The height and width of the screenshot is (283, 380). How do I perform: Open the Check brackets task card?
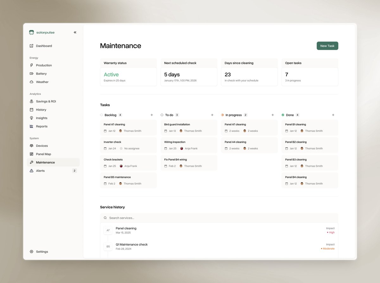coord(128,163)
